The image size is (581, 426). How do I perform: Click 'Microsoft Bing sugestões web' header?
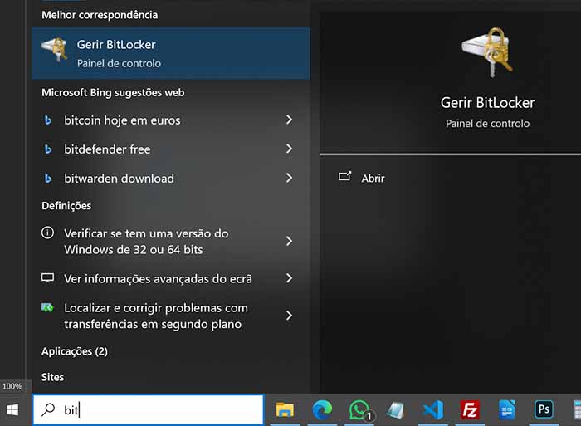click(x=113, y=92)
